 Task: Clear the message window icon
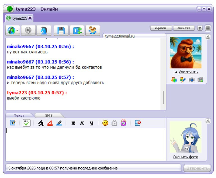pos(138,123)
